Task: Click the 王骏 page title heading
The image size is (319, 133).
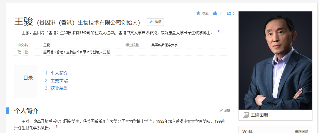Action: 24,22
